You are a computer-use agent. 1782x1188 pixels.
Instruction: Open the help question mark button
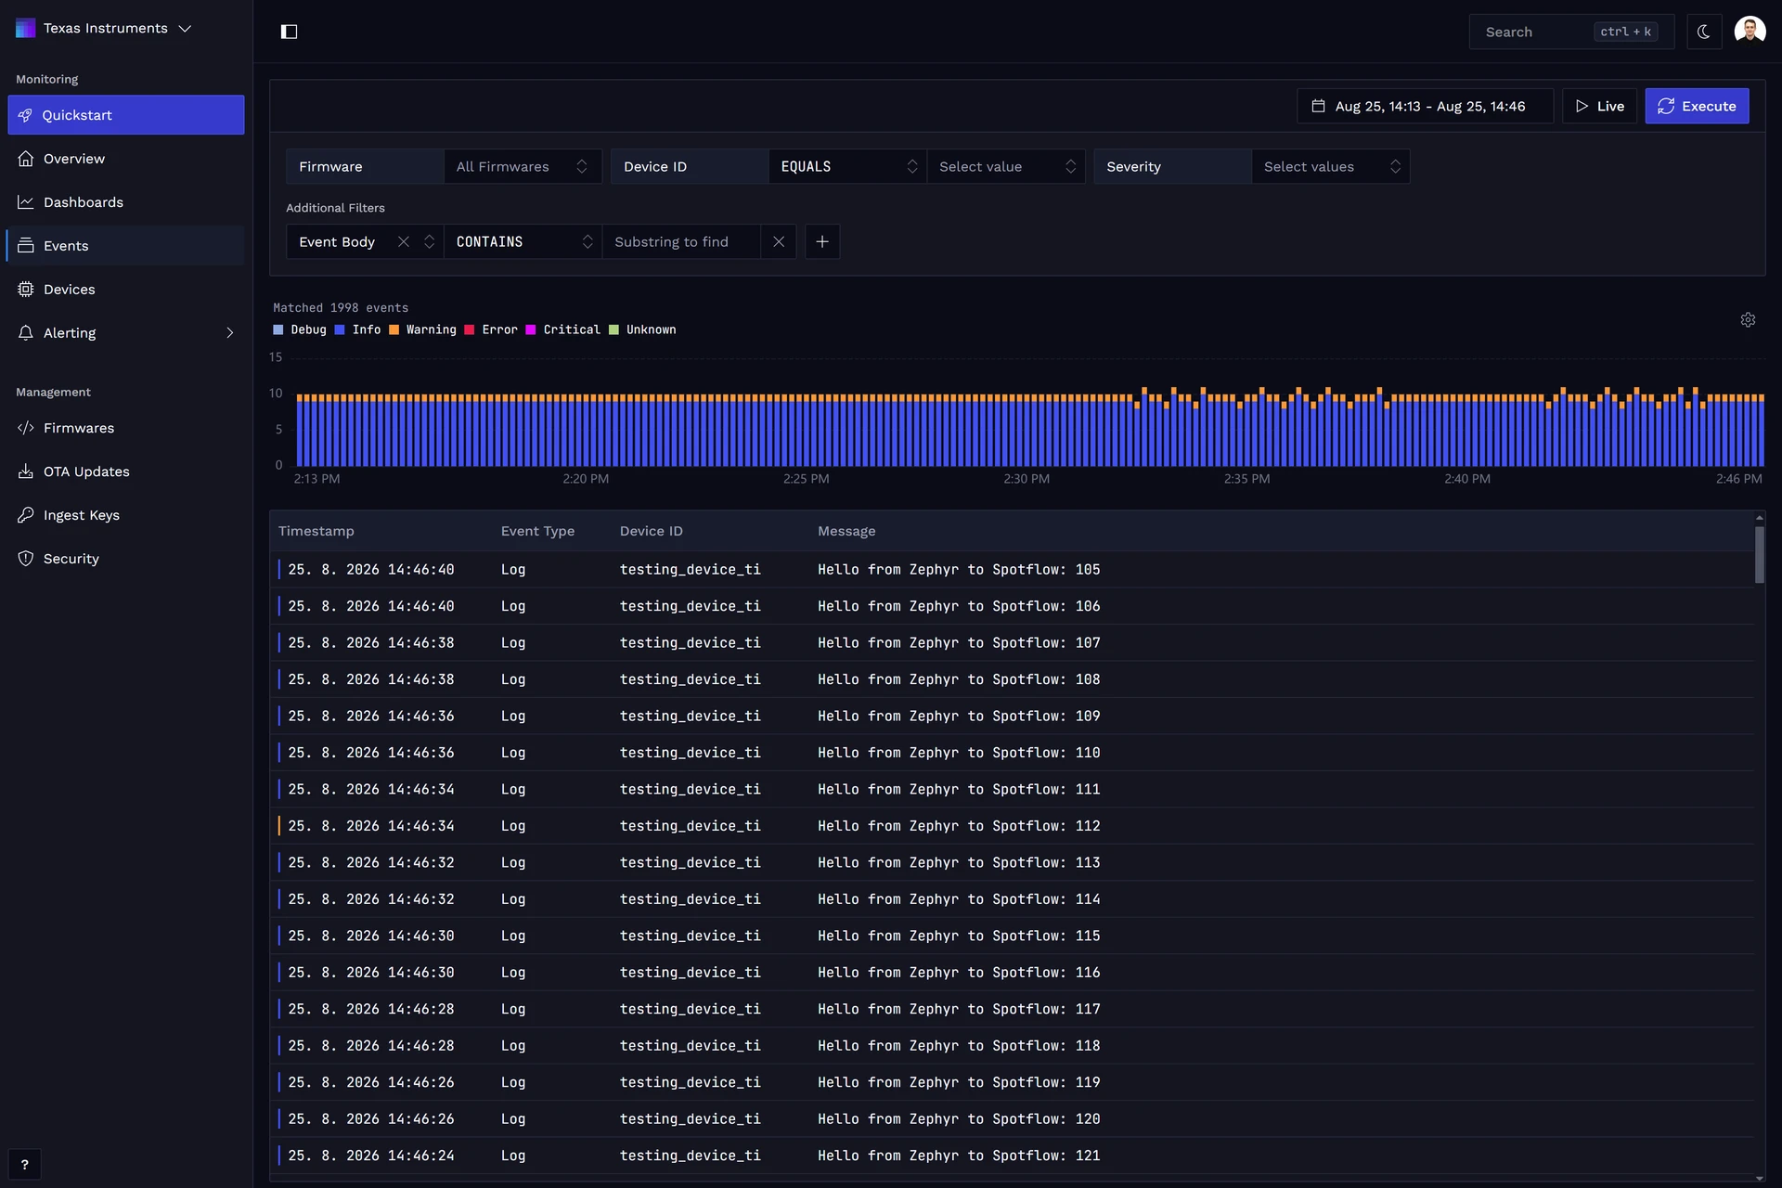24,1165
